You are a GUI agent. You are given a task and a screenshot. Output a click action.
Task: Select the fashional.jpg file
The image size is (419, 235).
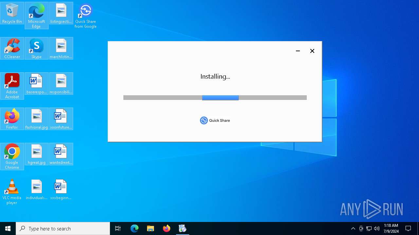[36, 119]
